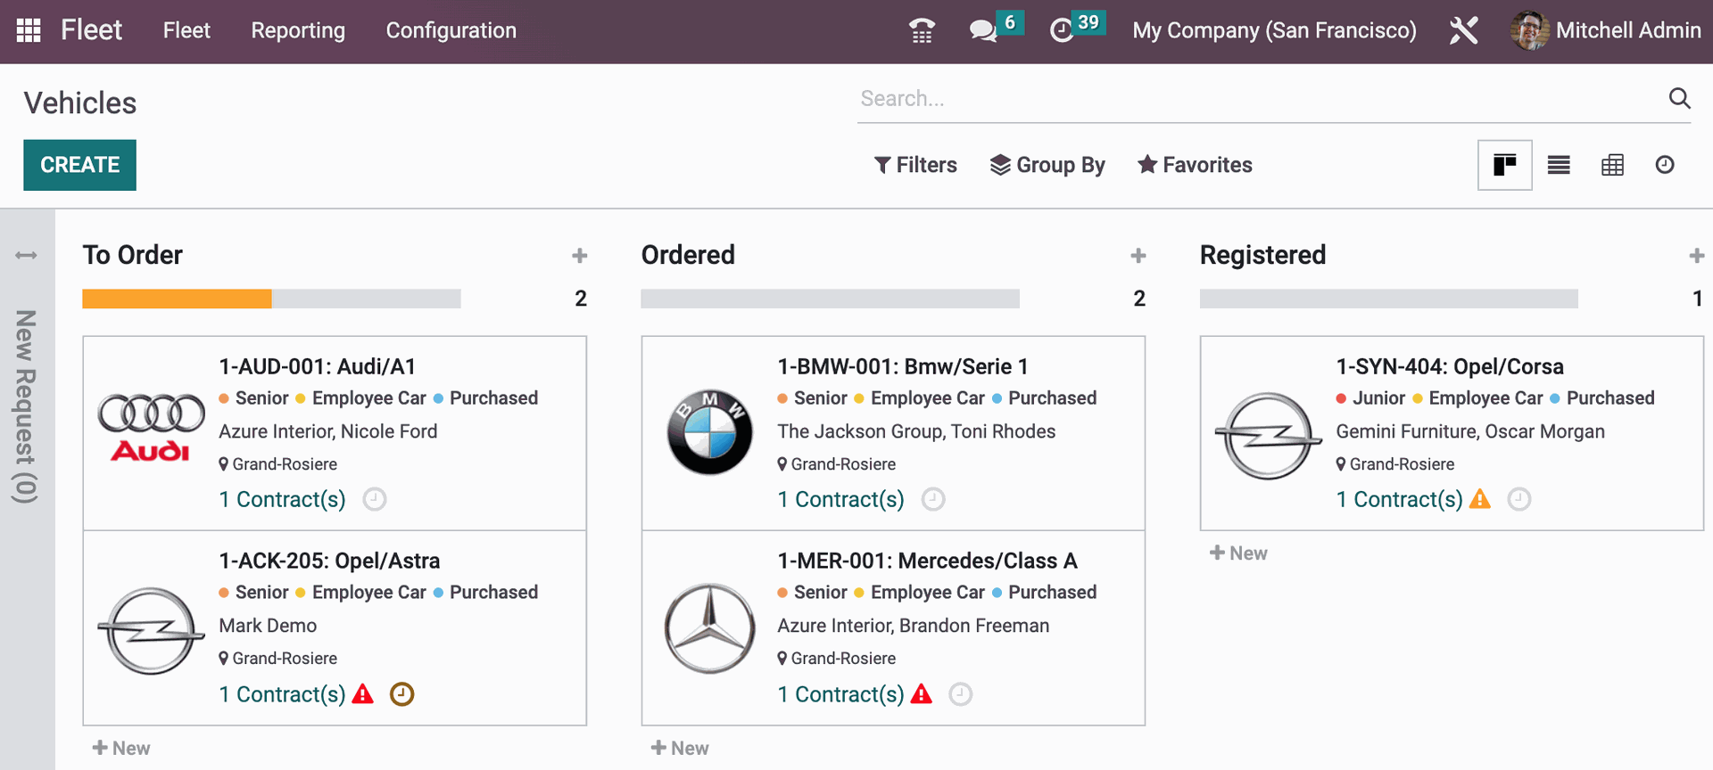Click the BMW logo thumbnail

710,432
